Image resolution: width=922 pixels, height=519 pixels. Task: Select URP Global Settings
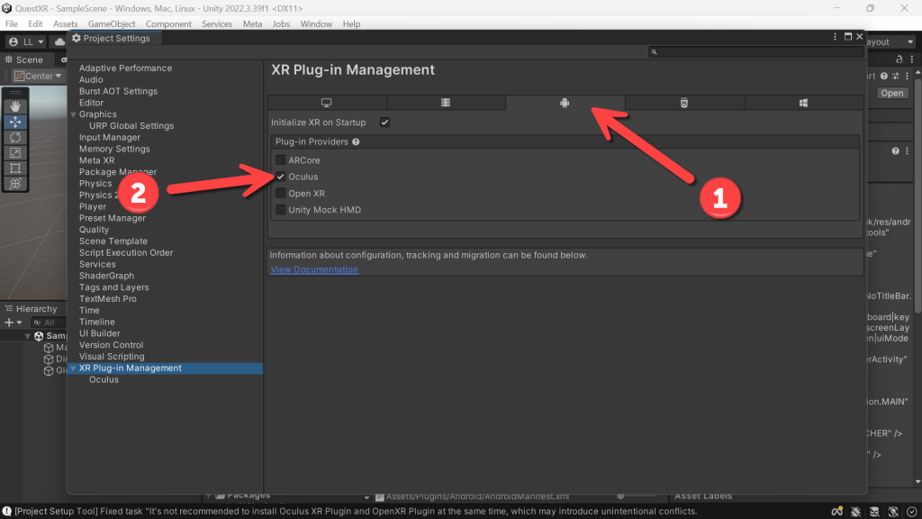click(131, 126)
